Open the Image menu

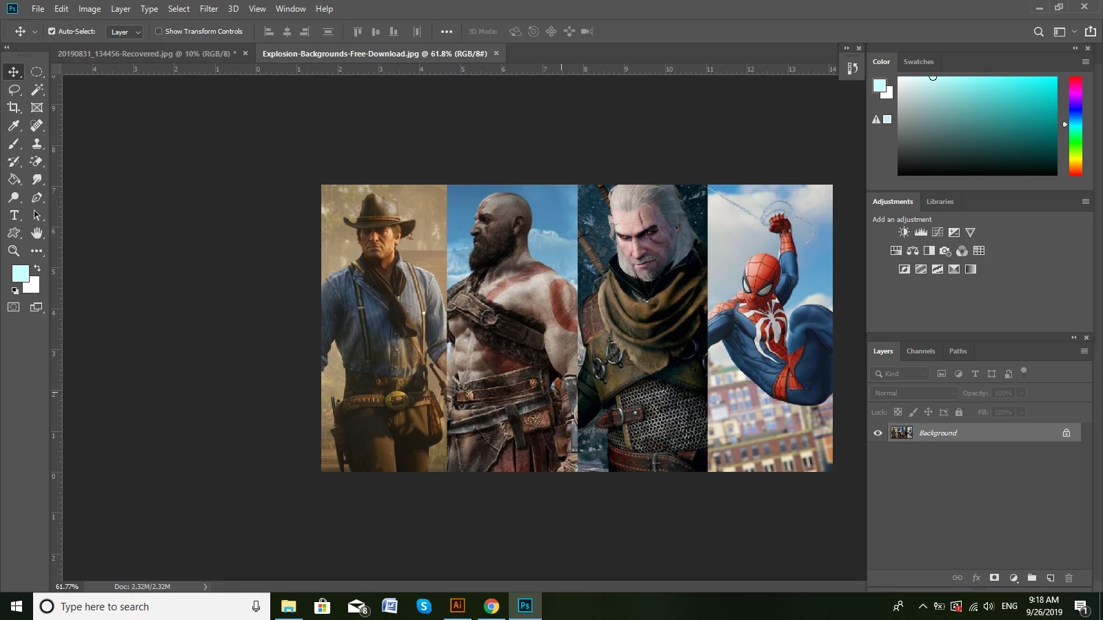click(90, 9)
